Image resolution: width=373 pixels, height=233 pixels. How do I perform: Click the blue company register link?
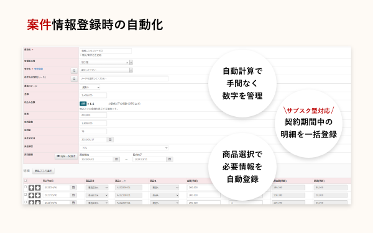pos(39,69)
